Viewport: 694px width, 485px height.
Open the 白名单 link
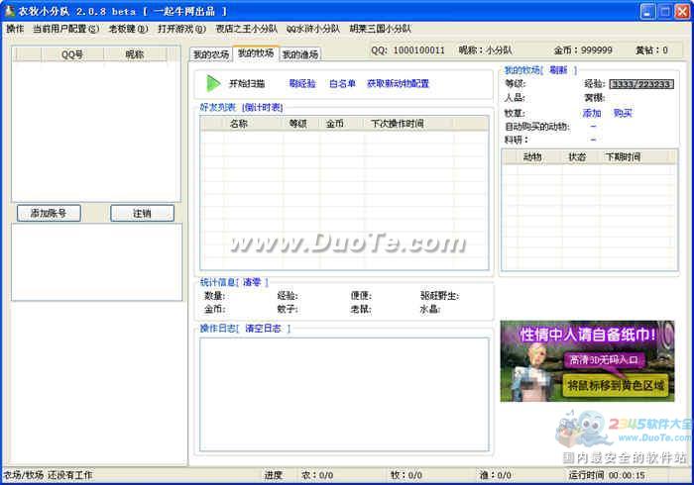pos(342,84)
